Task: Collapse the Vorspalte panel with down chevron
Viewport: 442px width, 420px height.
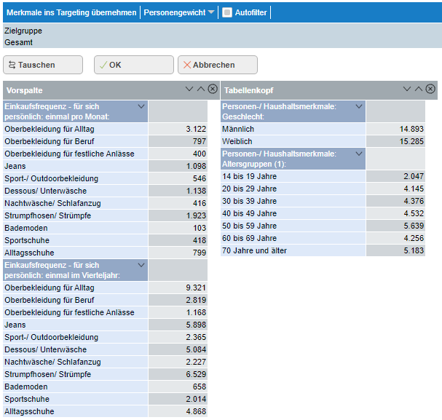Action: [189, 90]
